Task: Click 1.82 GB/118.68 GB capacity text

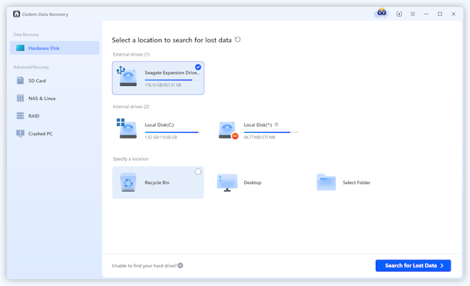Action: coord(161,137)
